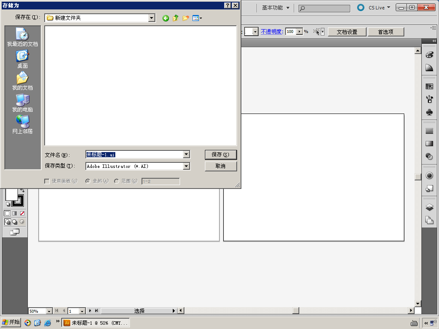
Task: Click the change screen mode icon
Action: click(x=15, y=232)
